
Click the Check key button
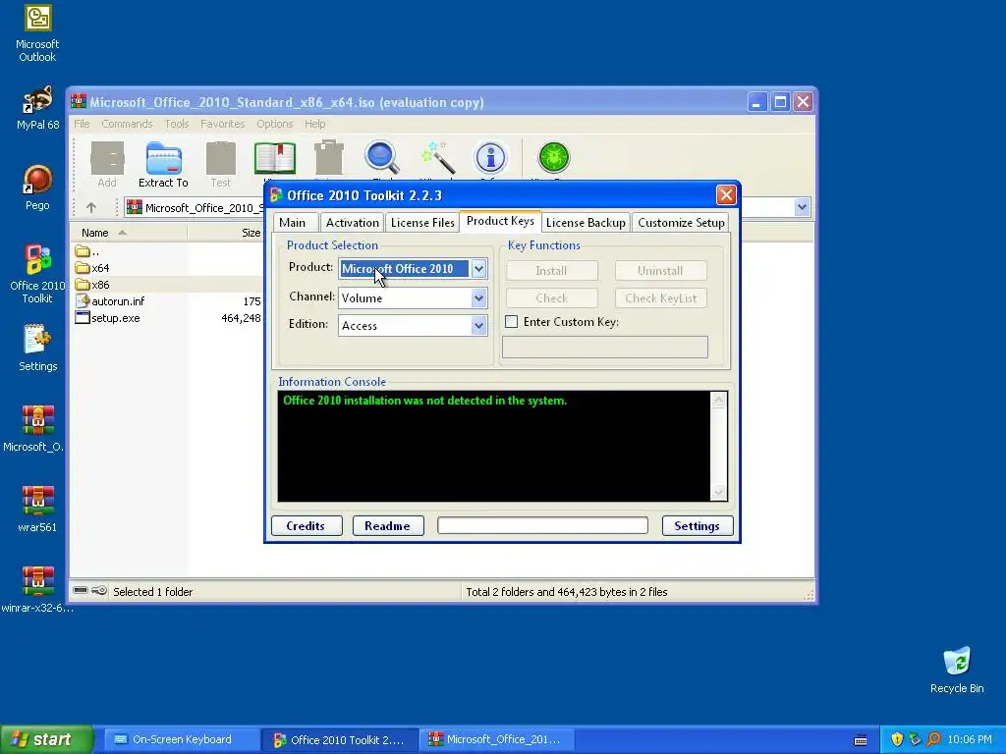tap(552, 298)
